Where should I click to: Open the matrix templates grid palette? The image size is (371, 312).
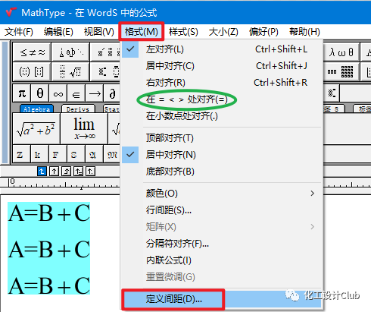click(341, 71)
